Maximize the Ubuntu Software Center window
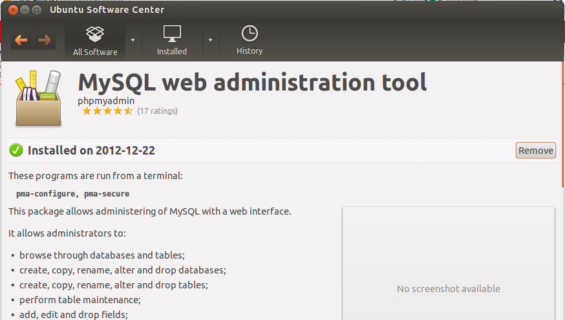 coord(36,10)
